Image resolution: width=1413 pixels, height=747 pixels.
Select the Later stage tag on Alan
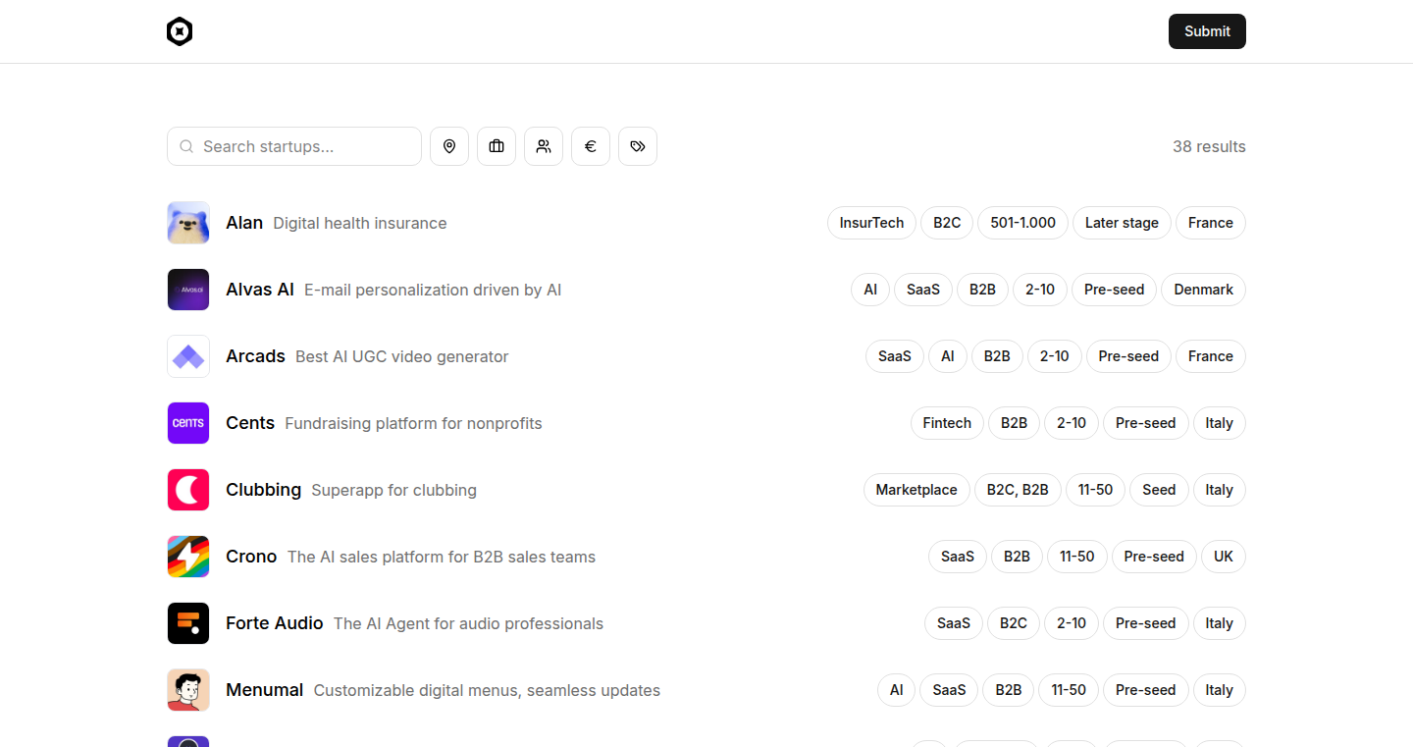point(1122,223)
